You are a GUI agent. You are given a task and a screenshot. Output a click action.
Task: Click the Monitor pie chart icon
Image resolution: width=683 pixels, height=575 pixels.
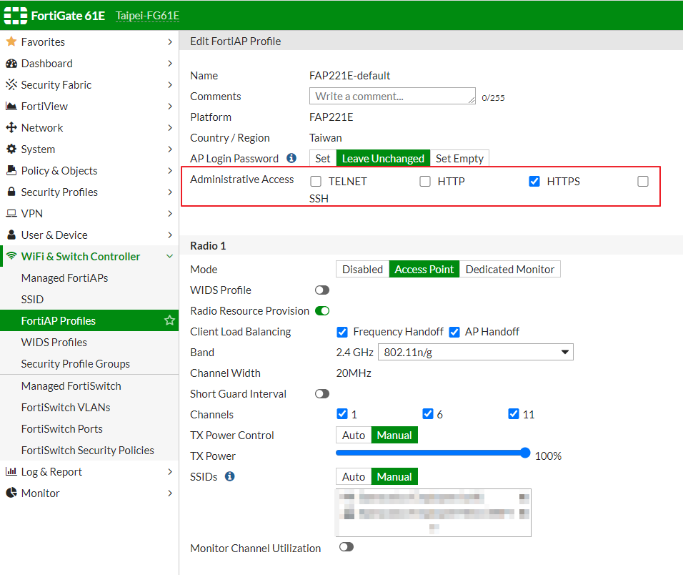tap(11, 493)
